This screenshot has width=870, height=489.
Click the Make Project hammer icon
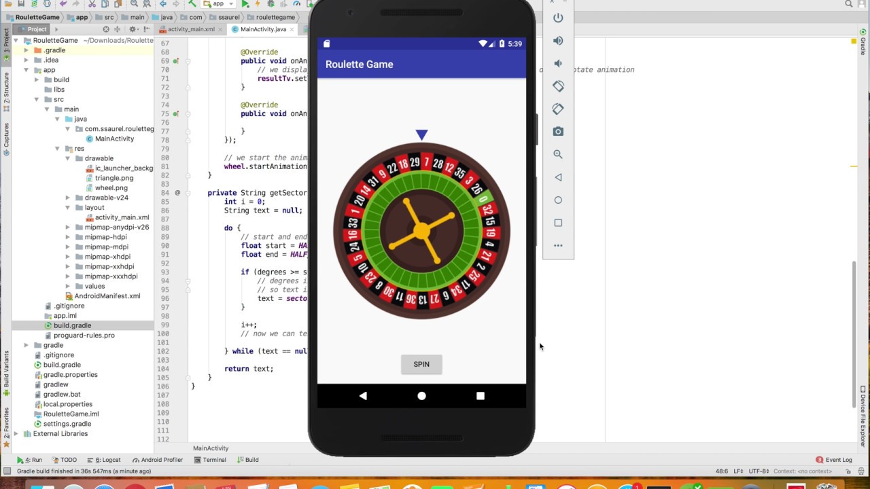pos(192,4)
